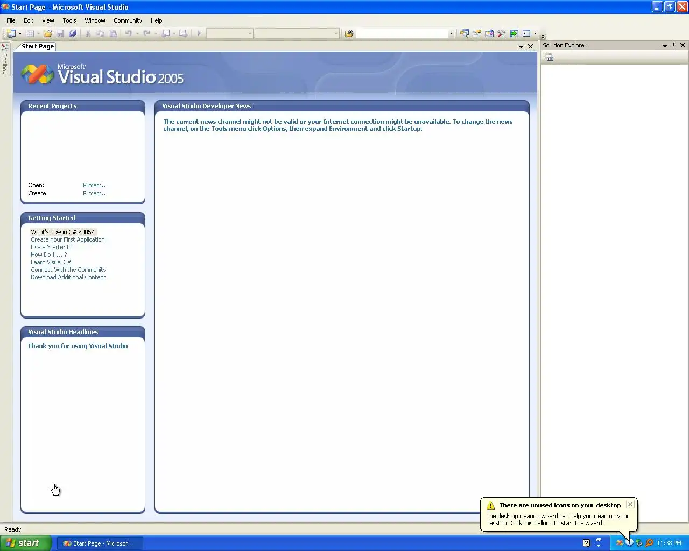Click the Open File folder icon
This screenshot has height=551, width=689.
click(x=48, y=33)
